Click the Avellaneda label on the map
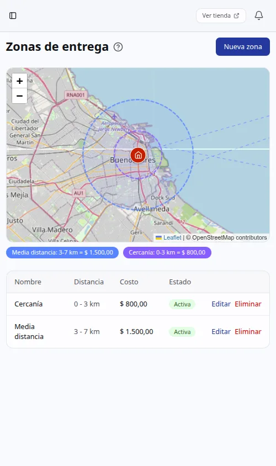Image resolution: width=276 pixels, height=466 pixels. [151, 209]
